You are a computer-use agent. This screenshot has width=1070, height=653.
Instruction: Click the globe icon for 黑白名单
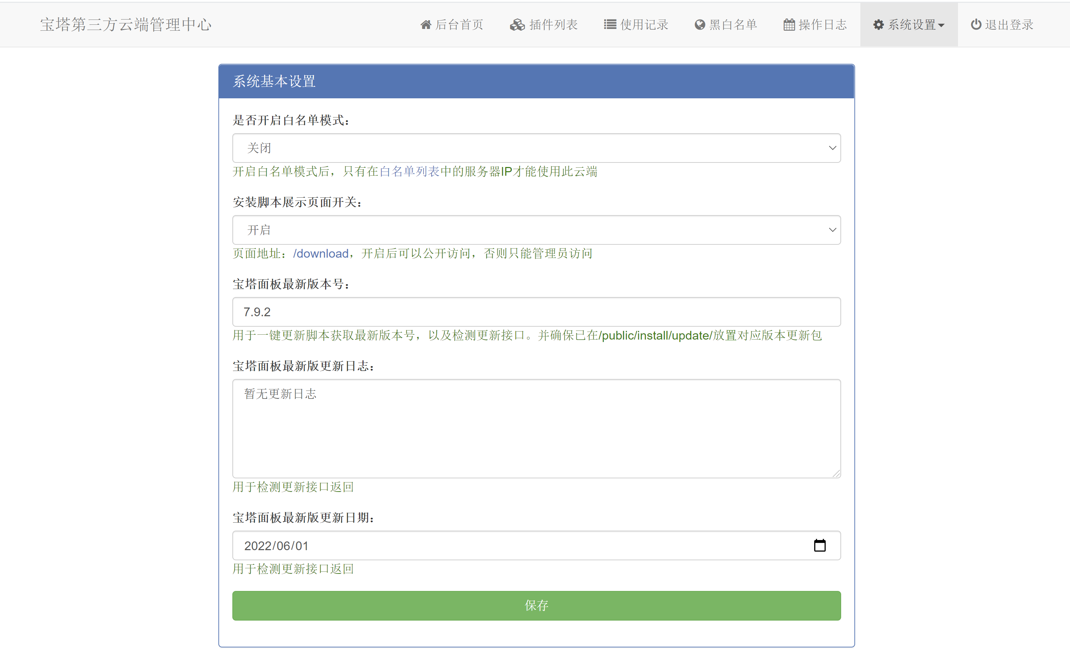pos(699,25)
